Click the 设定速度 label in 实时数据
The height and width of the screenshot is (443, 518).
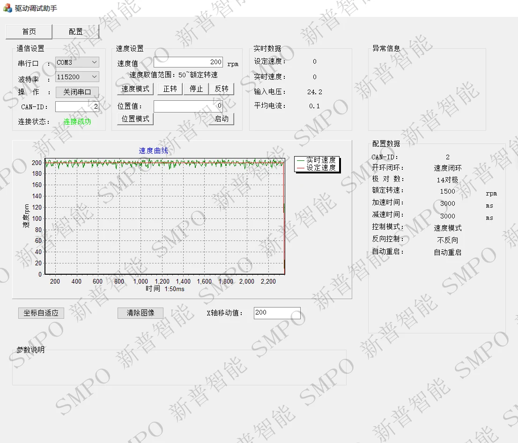[x=270, y=61]
